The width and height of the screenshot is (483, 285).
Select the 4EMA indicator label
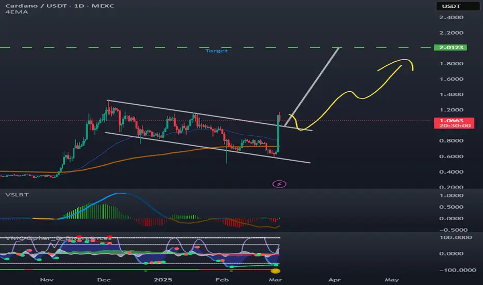[x=17, y=12]
